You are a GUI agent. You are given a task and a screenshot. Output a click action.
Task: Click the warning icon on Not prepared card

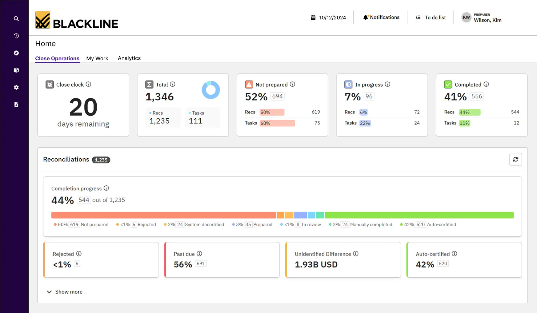(249, 85)
